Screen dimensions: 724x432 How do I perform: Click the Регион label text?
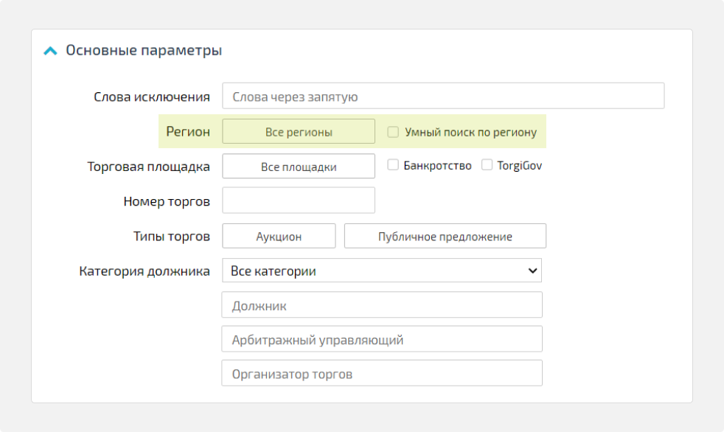[x=188, y=132]
